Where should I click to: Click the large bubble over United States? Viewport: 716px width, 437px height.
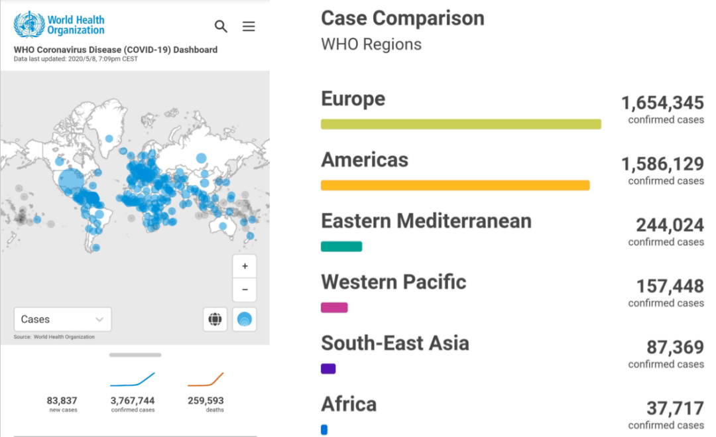[x=72, y=181]
